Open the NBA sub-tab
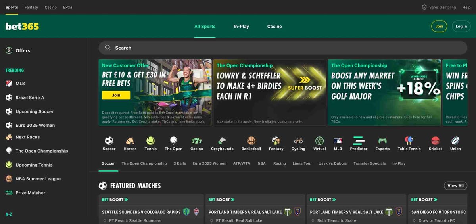The image size is (476, 224). [x=261, y=163]
